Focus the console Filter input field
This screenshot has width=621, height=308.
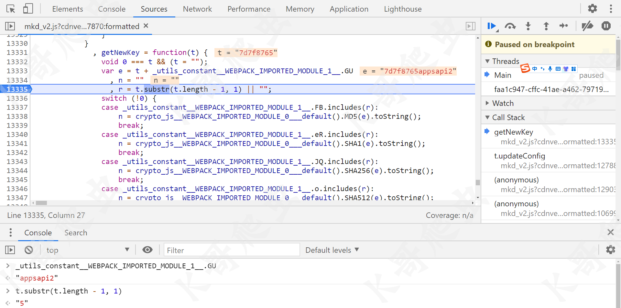click(232, 250)
